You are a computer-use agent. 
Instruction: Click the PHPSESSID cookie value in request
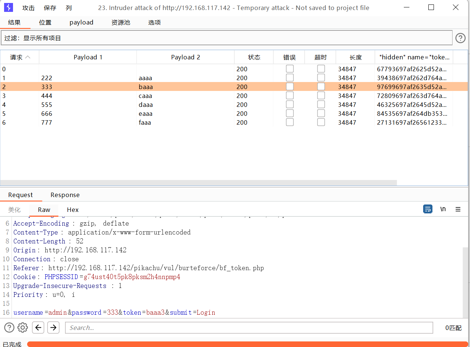pos(132,277)
